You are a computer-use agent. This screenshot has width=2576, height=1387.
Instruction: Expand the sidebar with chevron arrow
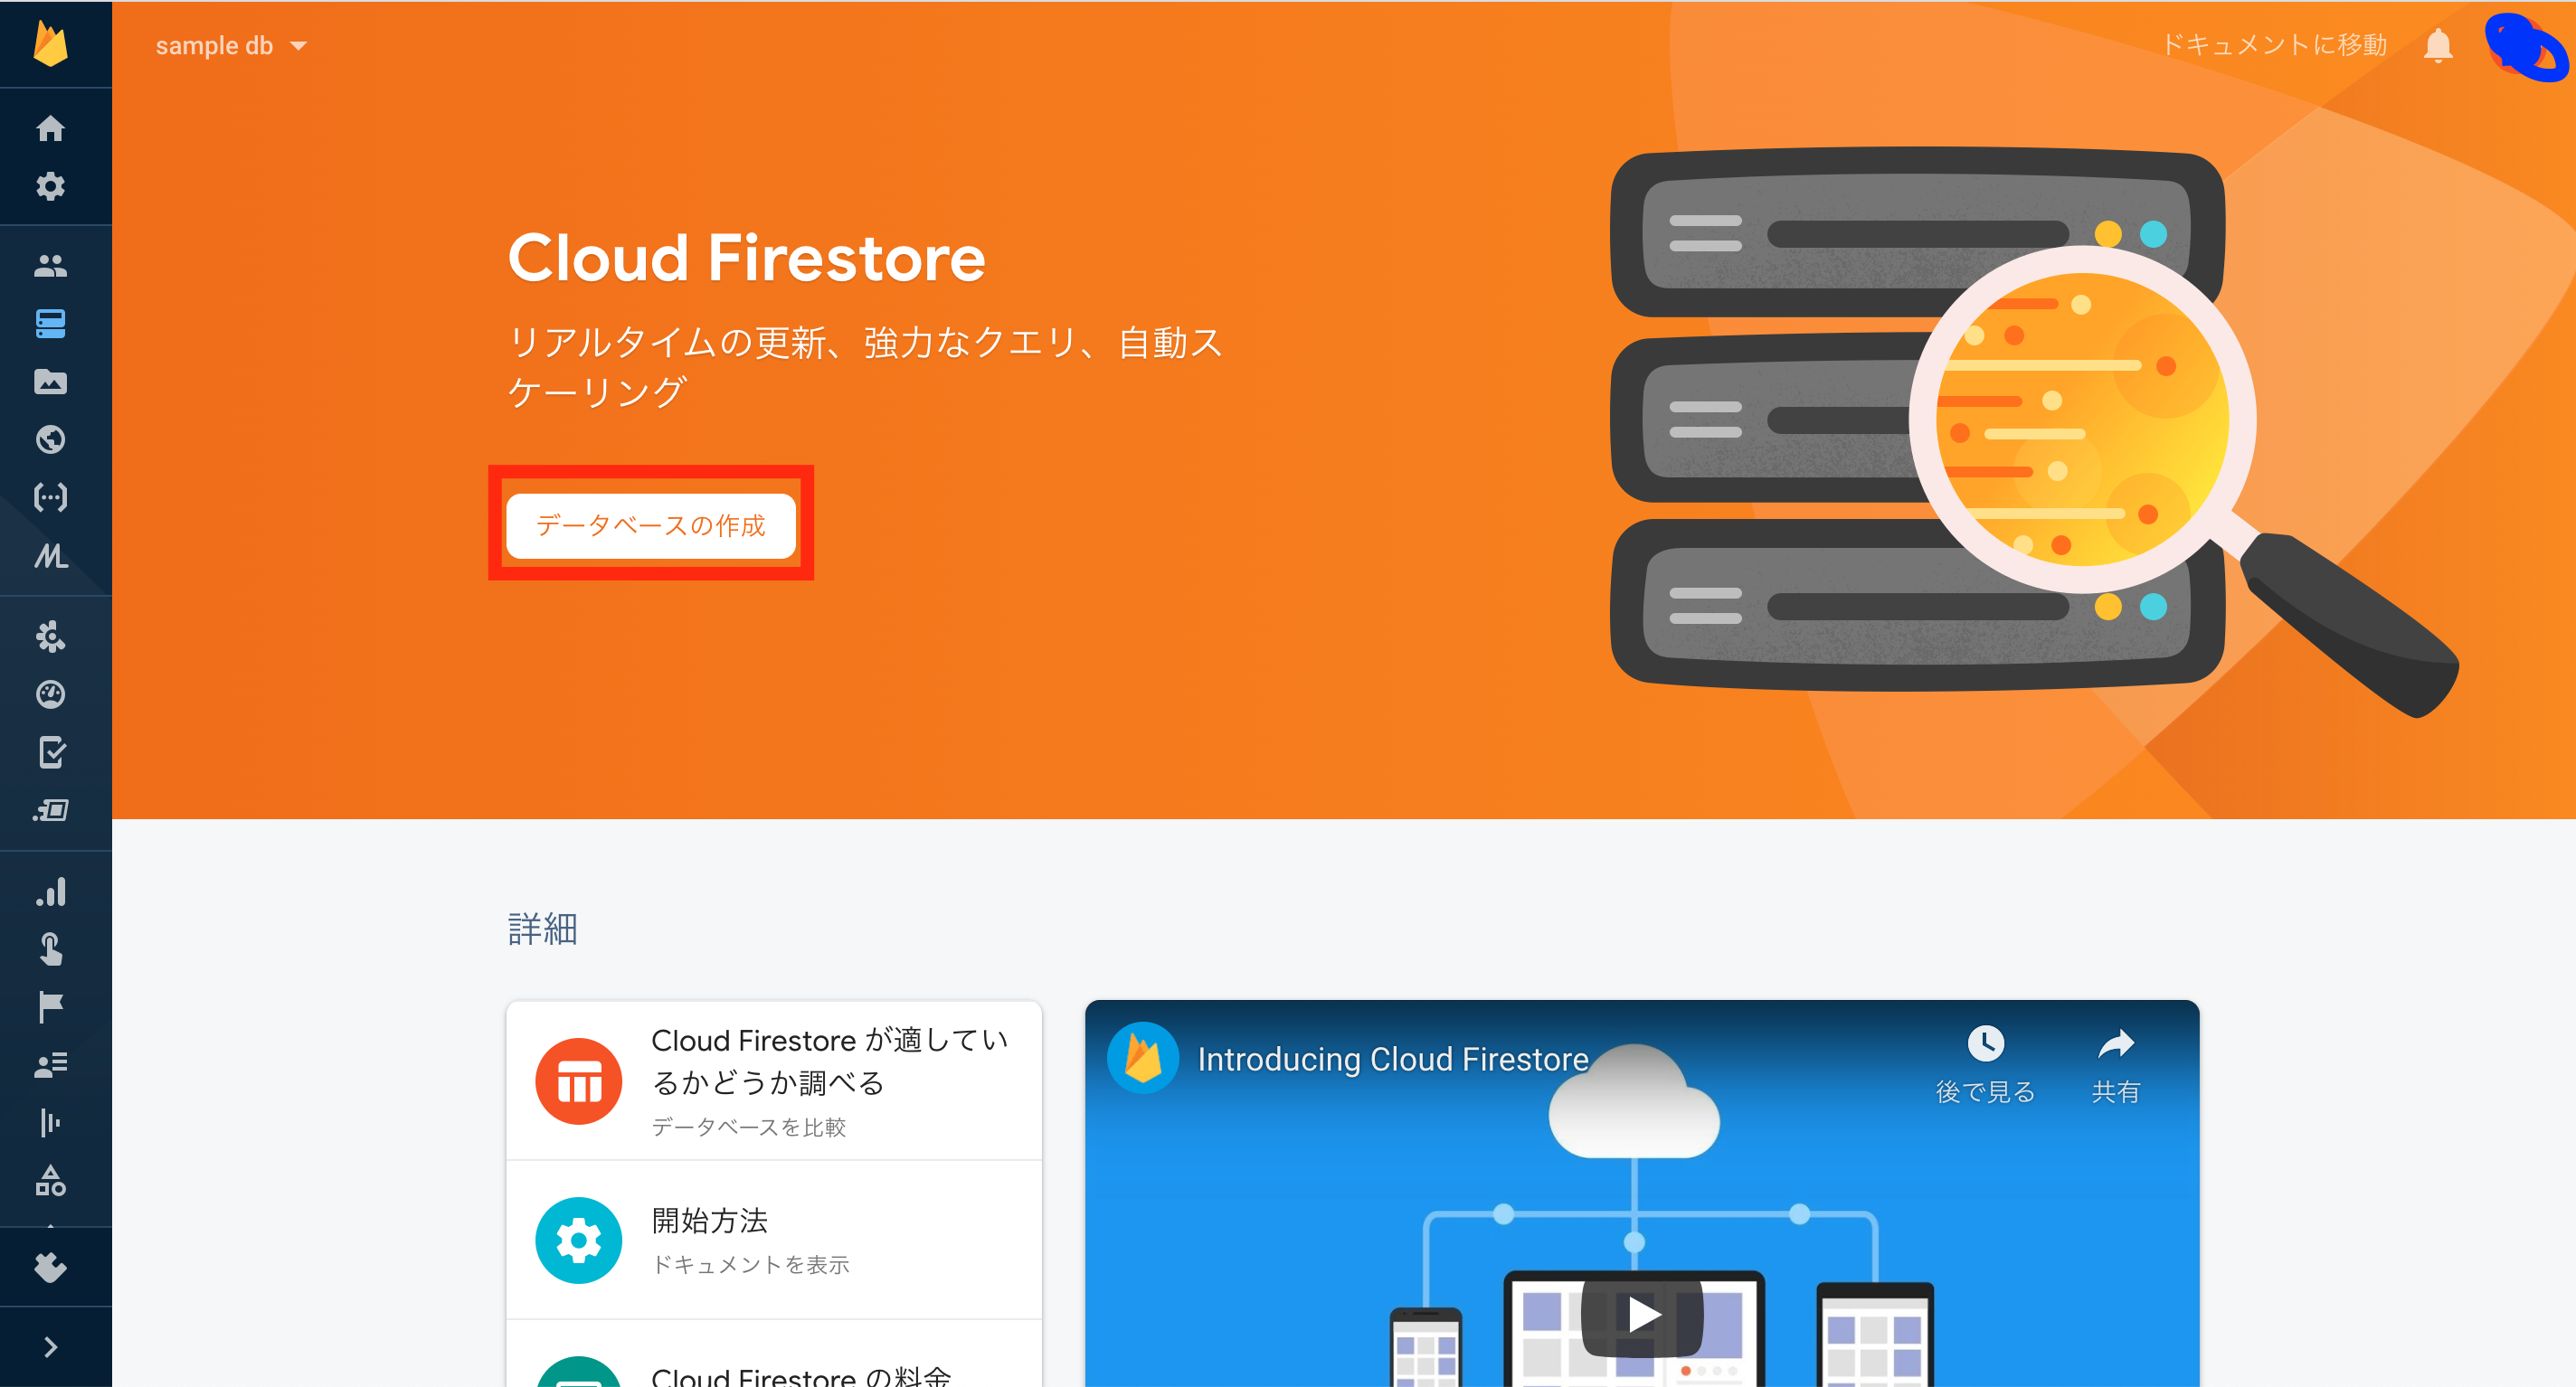50,1347
